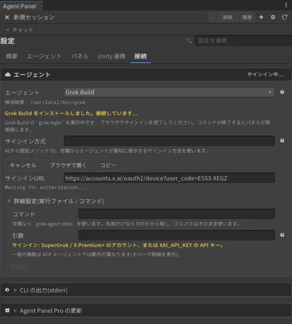Click the キャンセル button
The height and width of the screenshot is (324, 292).
pos(23,165)
